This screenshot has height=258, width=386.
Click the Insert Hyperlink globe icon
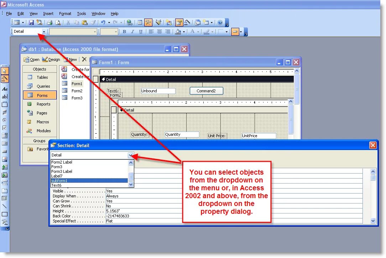click(x=129, y=23)
